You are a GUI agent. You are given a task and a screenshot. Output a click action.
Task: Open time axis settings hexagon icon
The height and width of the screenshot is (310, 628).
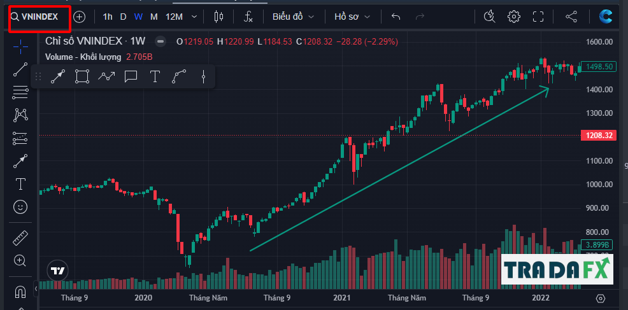[601, 299]
